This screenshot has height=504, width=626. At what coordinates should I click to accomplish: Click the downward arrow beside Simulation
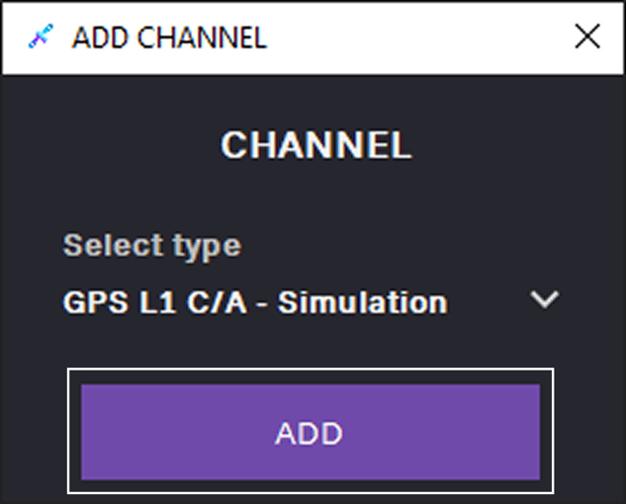pos(544,300)
